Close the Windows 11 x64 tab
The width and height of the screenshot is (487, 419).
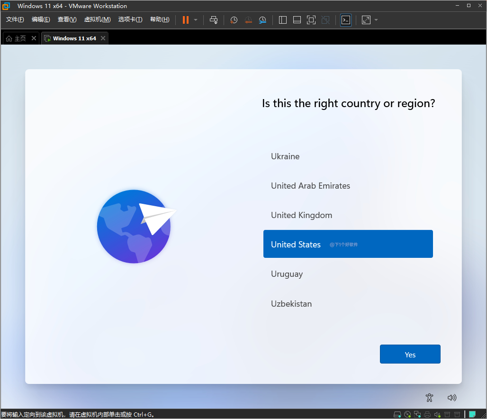[x=103, y=38]
